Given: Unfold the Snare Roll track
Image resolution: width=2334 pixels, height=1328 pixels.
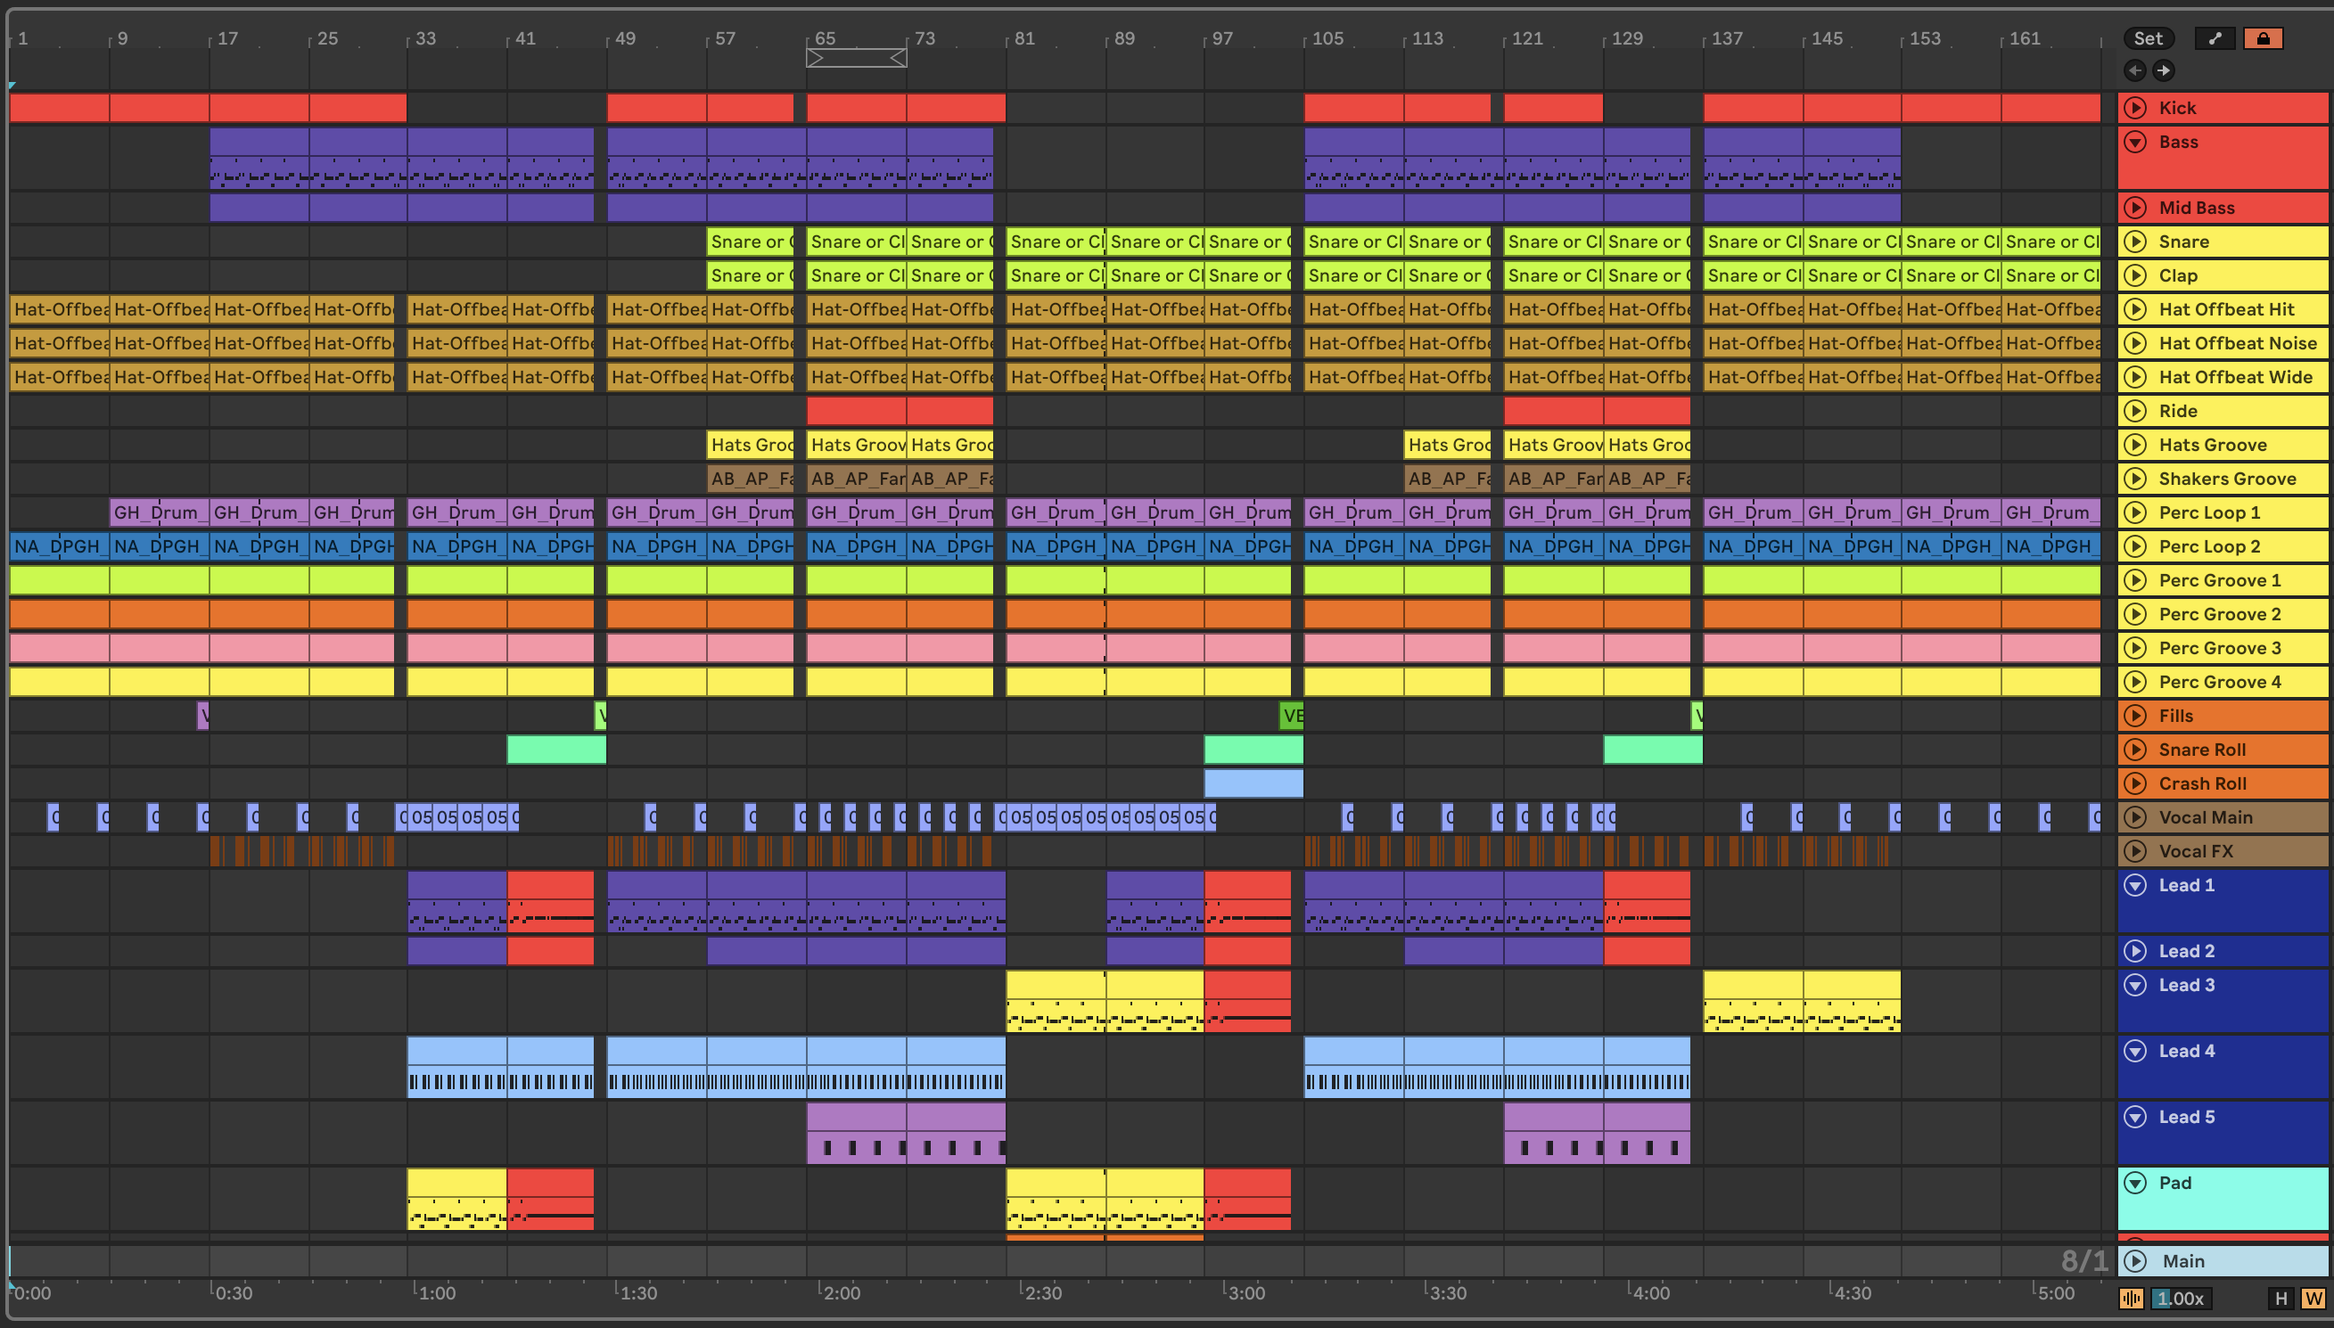Looking at the screenshot, I should tap(2135, 750).
